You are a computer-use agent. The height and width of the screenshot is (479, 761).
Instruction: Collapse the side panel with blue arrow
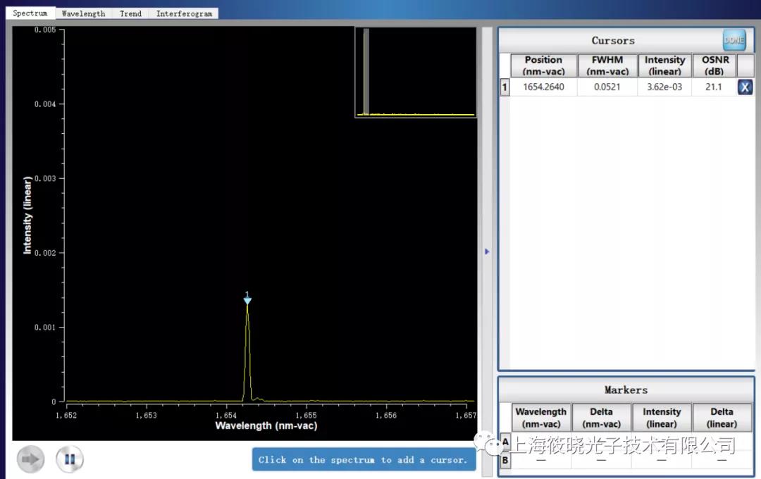[487, 251]
